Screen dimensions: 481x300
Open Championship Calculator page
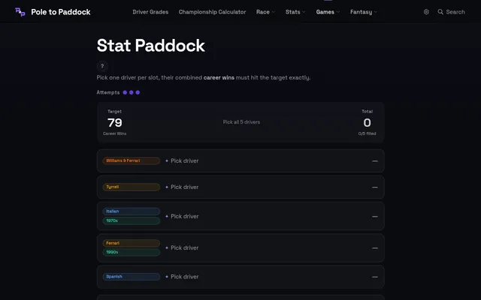pos(212,12)
